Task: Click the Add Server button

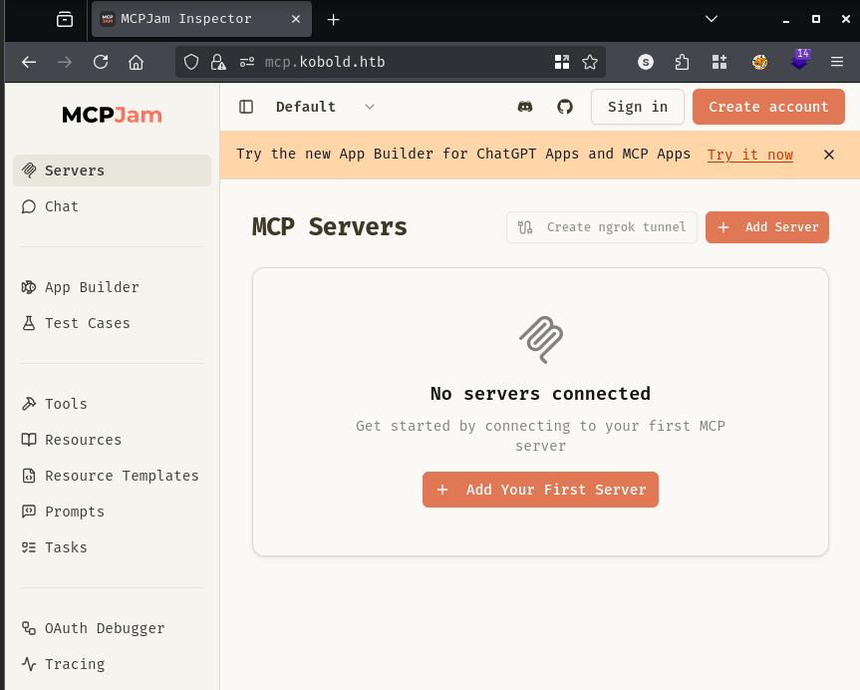Action: 766,227
